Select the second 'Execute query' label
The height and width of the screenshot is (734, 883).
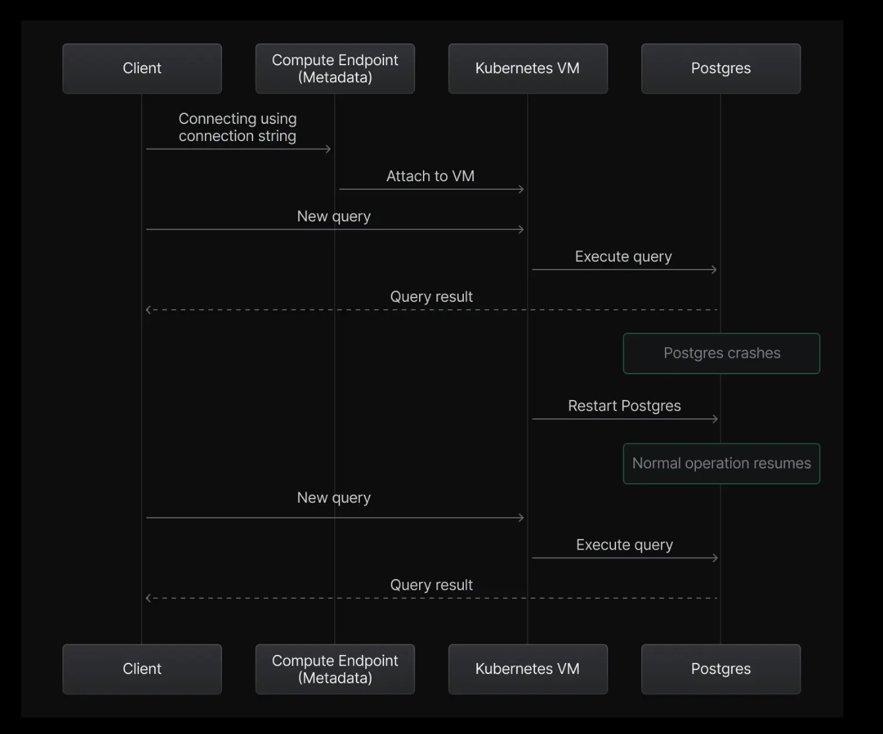(x=625, y=545)
